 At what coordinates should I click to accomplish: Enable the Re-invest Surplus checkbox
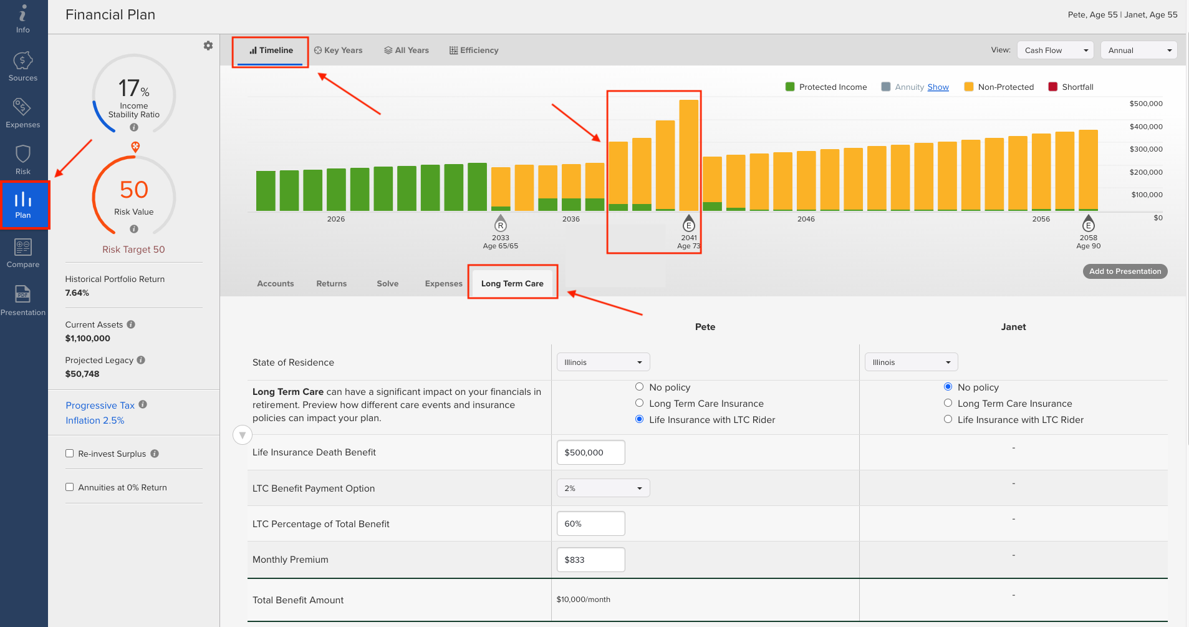tap(70, 454)
